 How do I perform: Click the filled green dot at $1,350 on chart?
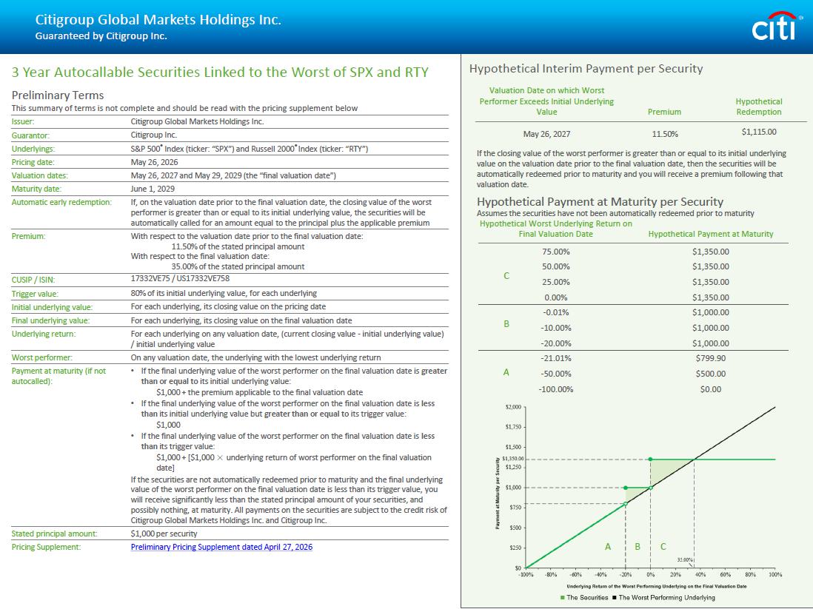[650, 460]
